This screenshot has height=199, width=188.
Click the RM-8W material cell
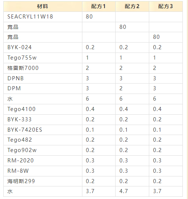[43, 171]
